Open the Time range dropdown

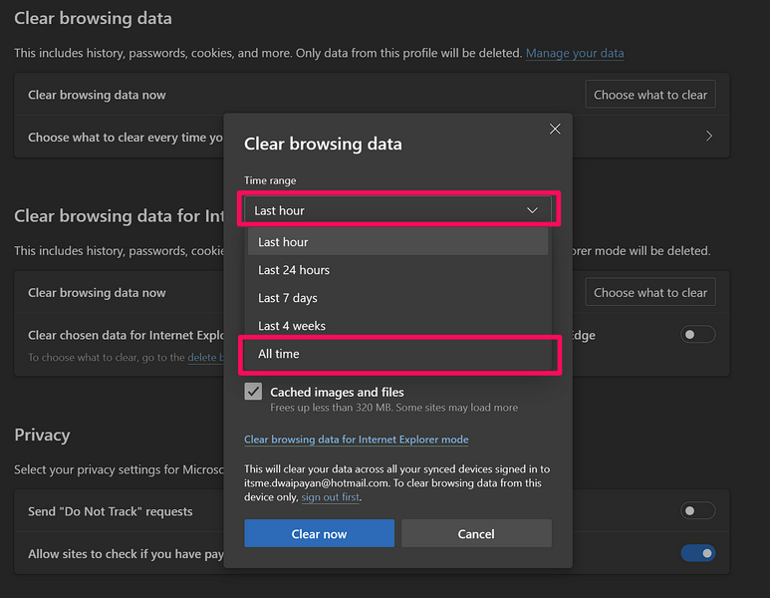(x=396, y=210)
